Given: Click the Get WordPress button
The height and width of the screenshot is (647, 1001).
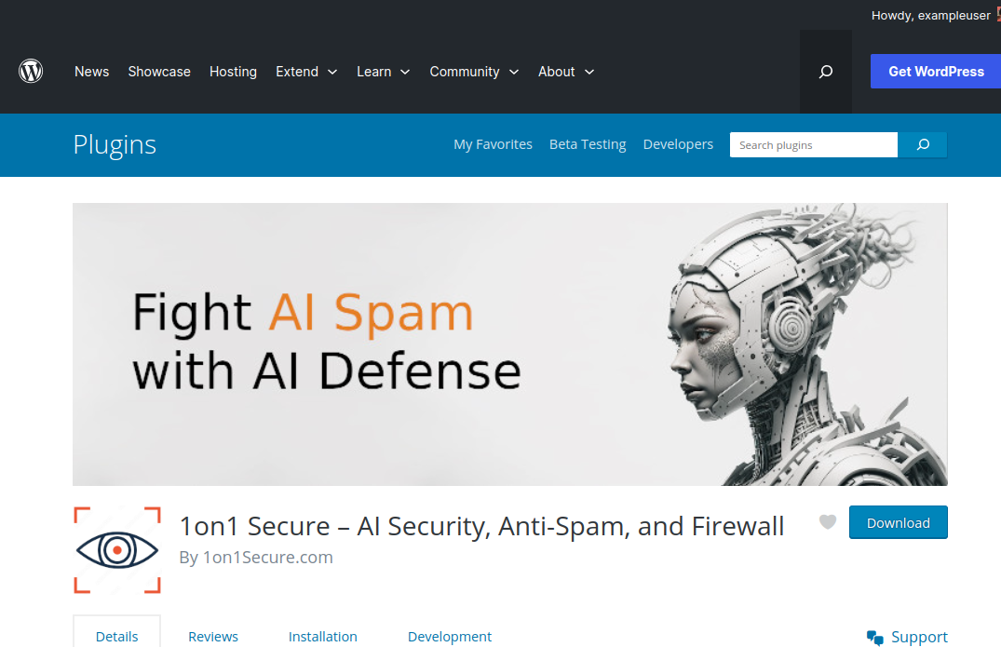Looking at the screenshot, I should pos(936,72).
